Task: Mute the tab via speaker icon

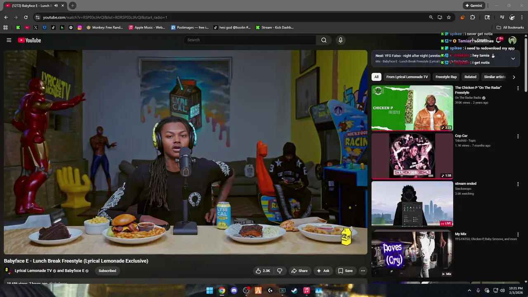Action: [56, 6]
